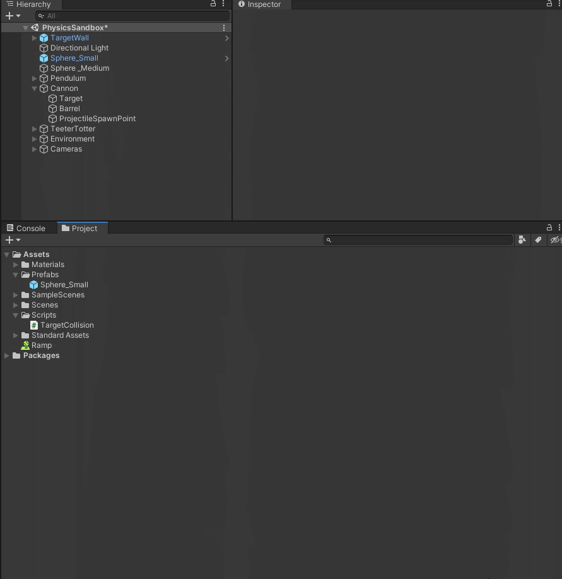Click the Sphere_Small prefab cube icon in Hierarchy
Viewport: 562px width, 579px height.
tap(44, 58)
